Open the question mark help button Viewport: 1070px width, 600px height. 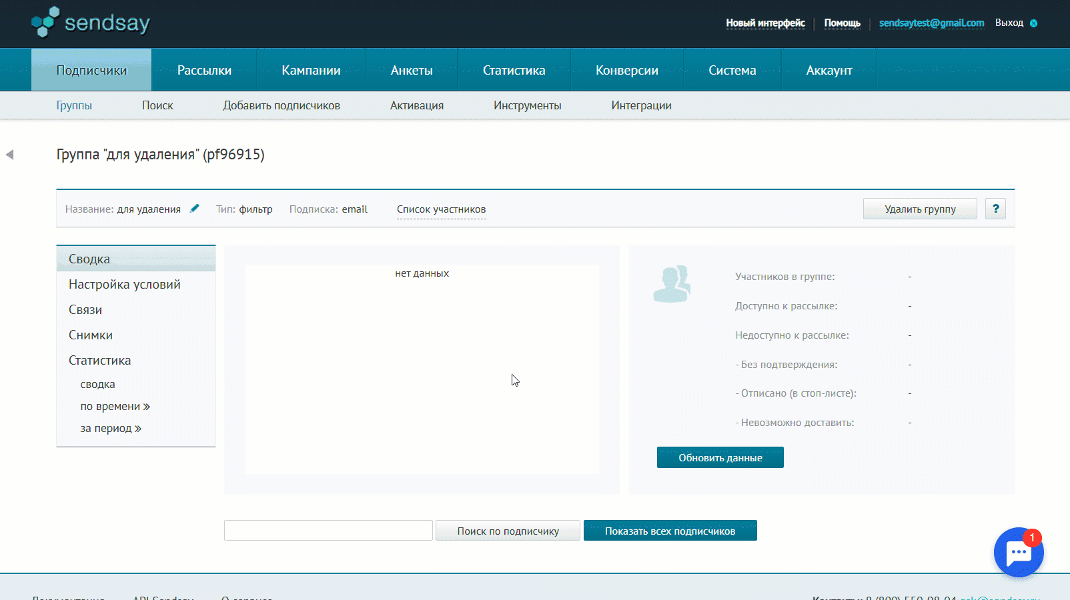(995, 209)
